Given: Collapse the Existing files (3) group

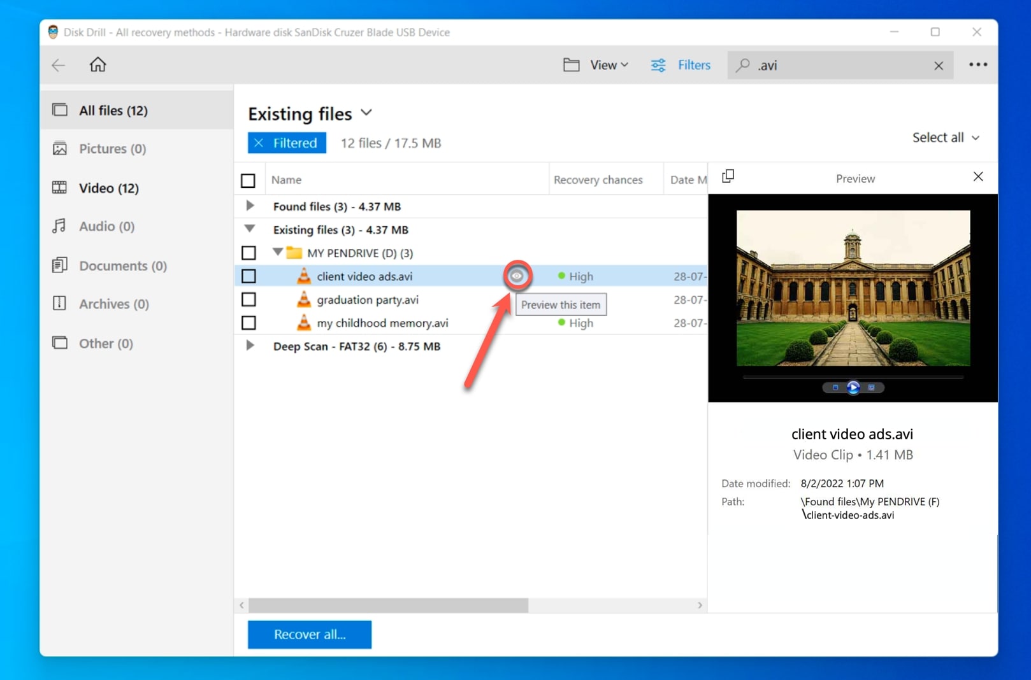Looking at the screenshot, I should (250, 229).
